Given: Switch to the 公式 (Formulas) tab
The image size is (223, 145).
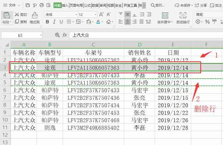Looking at the screenshot, I should pyautogui.click(x=87, y=5).
